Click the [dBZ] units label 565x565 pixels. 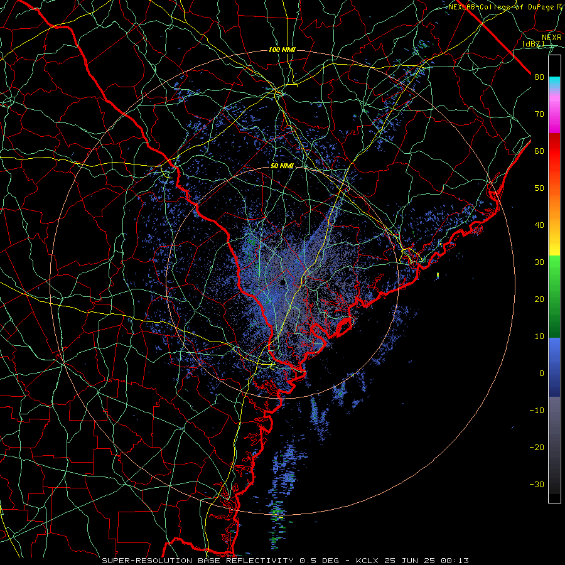533,44
